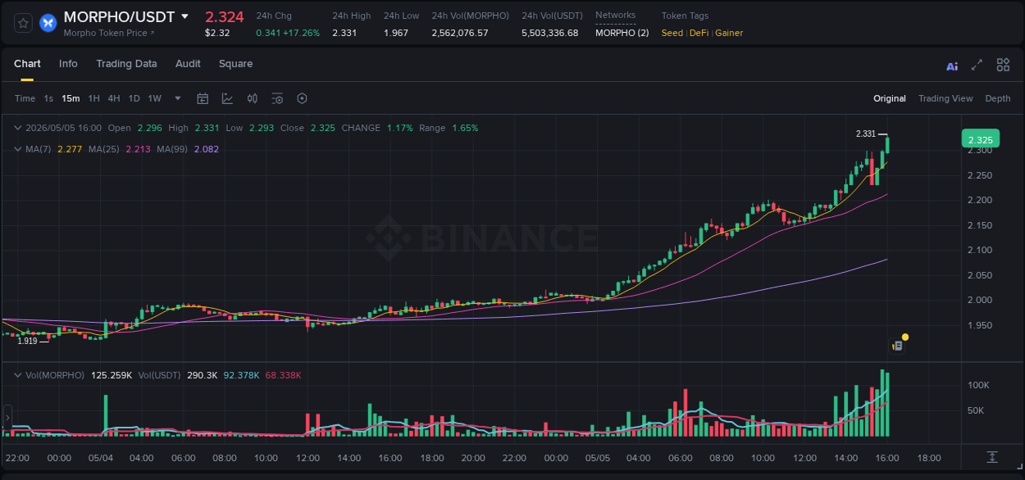
Task: Open the Gainer token tag
Action: (729, 33)
